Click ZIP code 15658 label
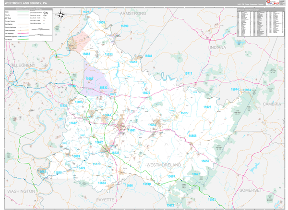This screenshot has width=288, height=210. 192,136
